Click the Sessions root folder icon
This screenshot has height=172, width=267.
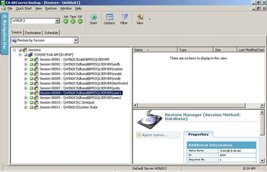pyautogui.click(x=25, y=50)
